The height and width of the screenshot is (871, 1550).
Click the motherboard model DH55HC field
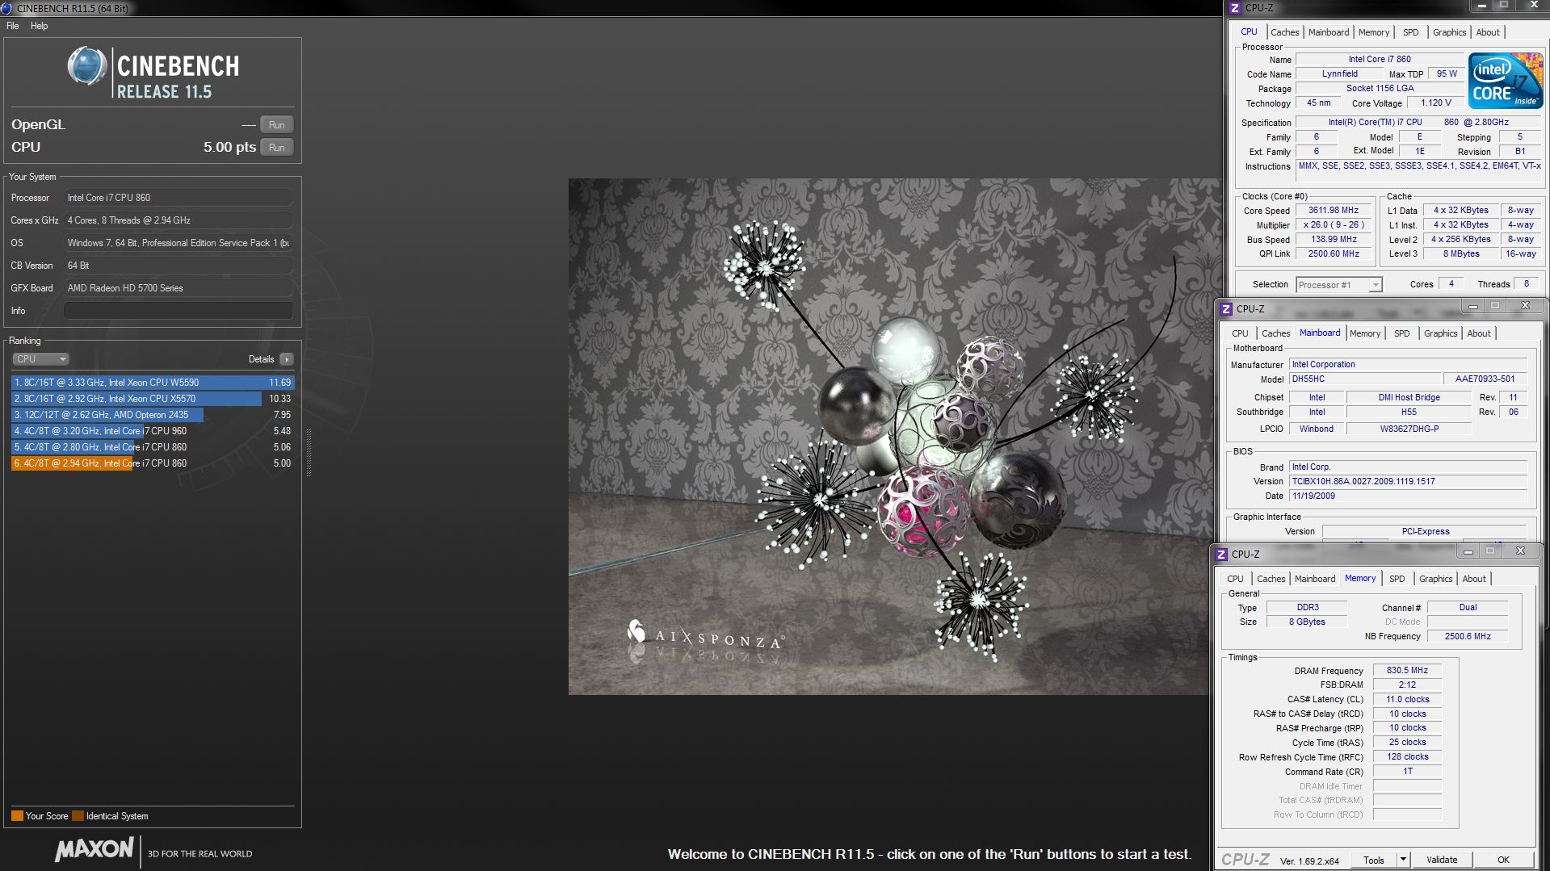(1364, 379)
